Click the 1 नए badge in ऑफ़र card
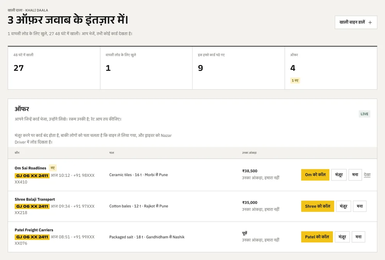This screenshot has height=260, width=385. [x=295, y=80]
